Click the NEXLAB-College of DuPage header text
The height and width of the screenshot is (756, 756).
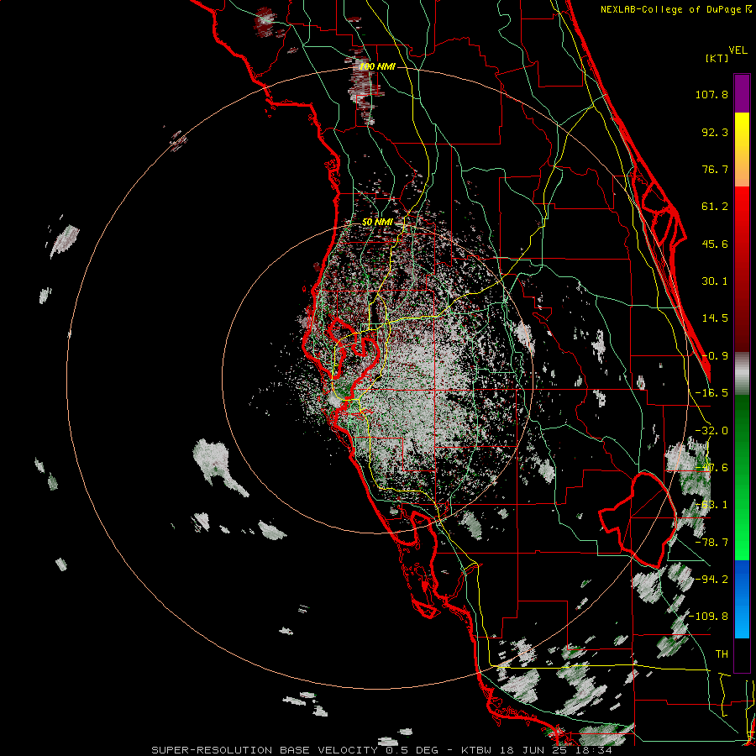click(x=675, y=9)
